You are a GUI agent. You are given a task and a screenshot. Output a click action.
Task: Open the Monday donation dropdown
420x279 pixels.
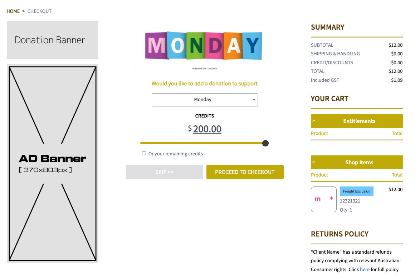click(x=202, y=100)
